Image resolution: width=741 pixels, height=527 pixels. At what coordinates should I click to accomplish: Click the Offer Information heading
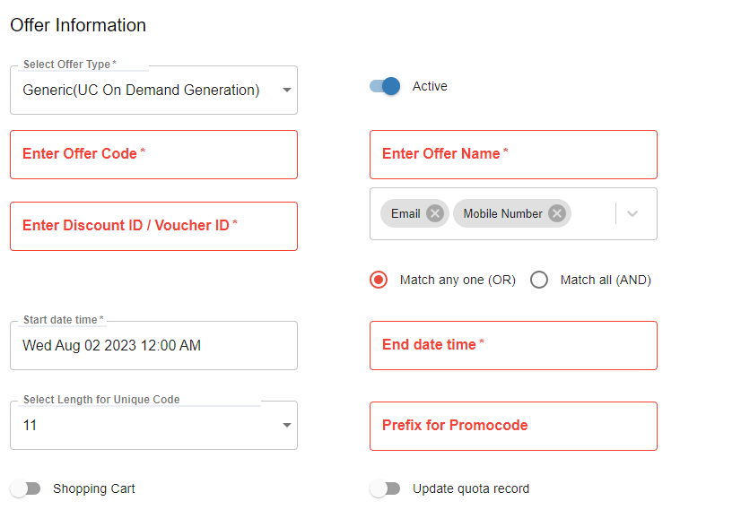click(x=78, y=25)
